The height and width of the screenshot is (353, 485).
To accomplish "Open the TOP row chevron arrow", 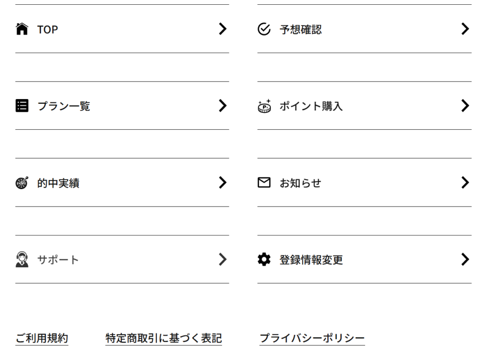I will 223,29.
